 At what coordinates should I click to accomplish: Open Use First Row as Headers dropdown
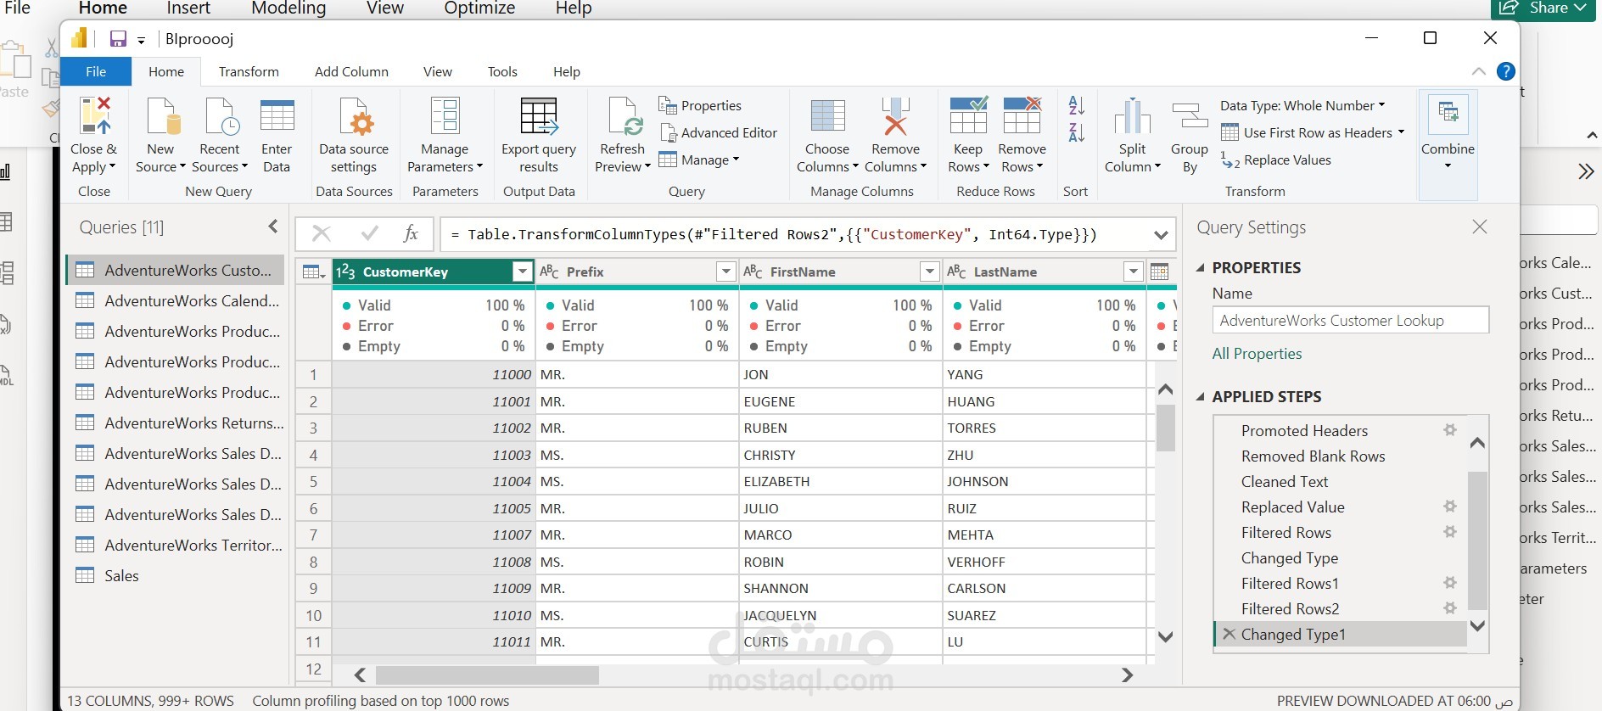[1313, 132]
